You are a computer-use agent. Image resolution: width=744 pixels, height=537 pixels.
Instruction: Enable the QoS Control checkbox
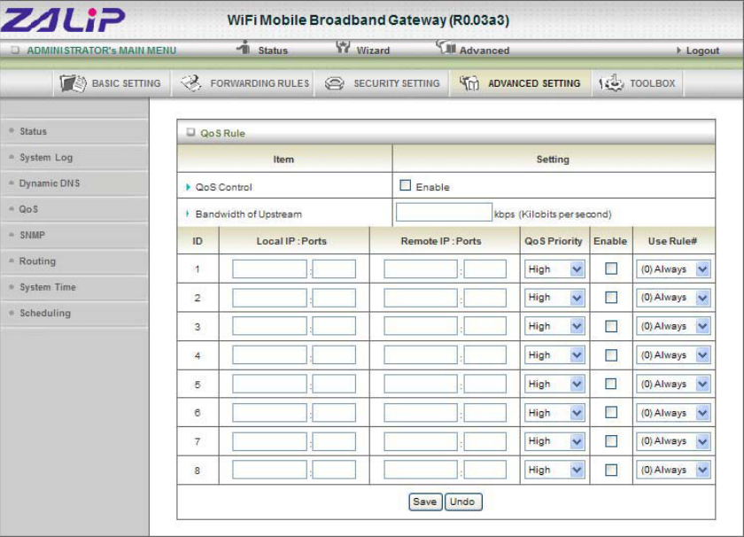tap(405, 185)
